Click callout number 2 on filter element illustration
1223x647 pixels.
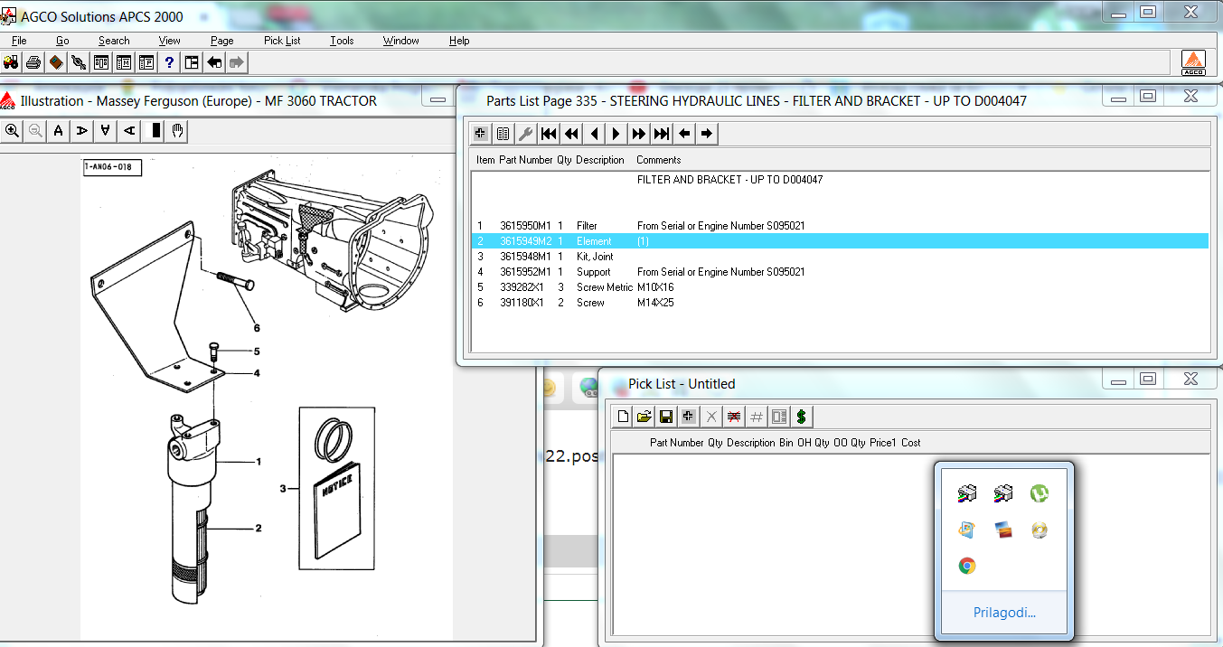[x=258, y=528]
